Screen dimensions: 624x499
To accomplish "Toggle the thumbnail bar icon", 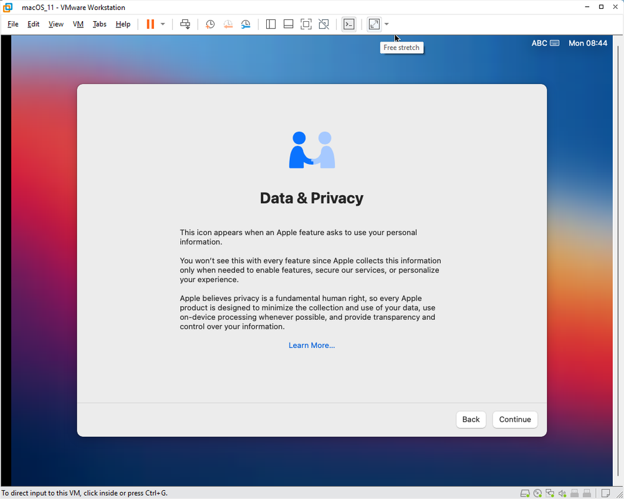I will [289, 24].
